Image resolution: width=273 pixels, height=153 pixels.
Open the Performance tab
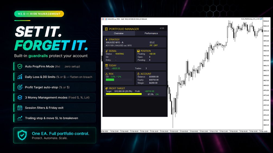[151, 33]
